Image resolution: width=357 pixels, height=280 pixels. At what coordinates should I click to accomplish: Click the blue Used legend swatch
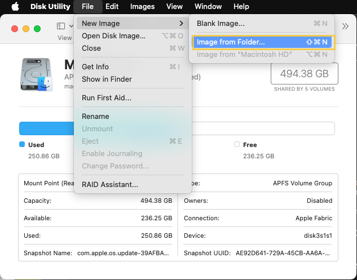click(22, 145)
